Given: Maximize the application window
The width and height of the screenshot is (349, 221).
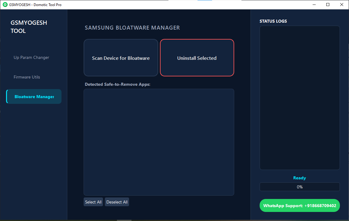Looking at the screenshot, I should click(328, 5).
